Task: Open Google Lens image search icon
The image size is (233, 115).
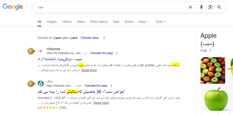Action: [210, 7]
